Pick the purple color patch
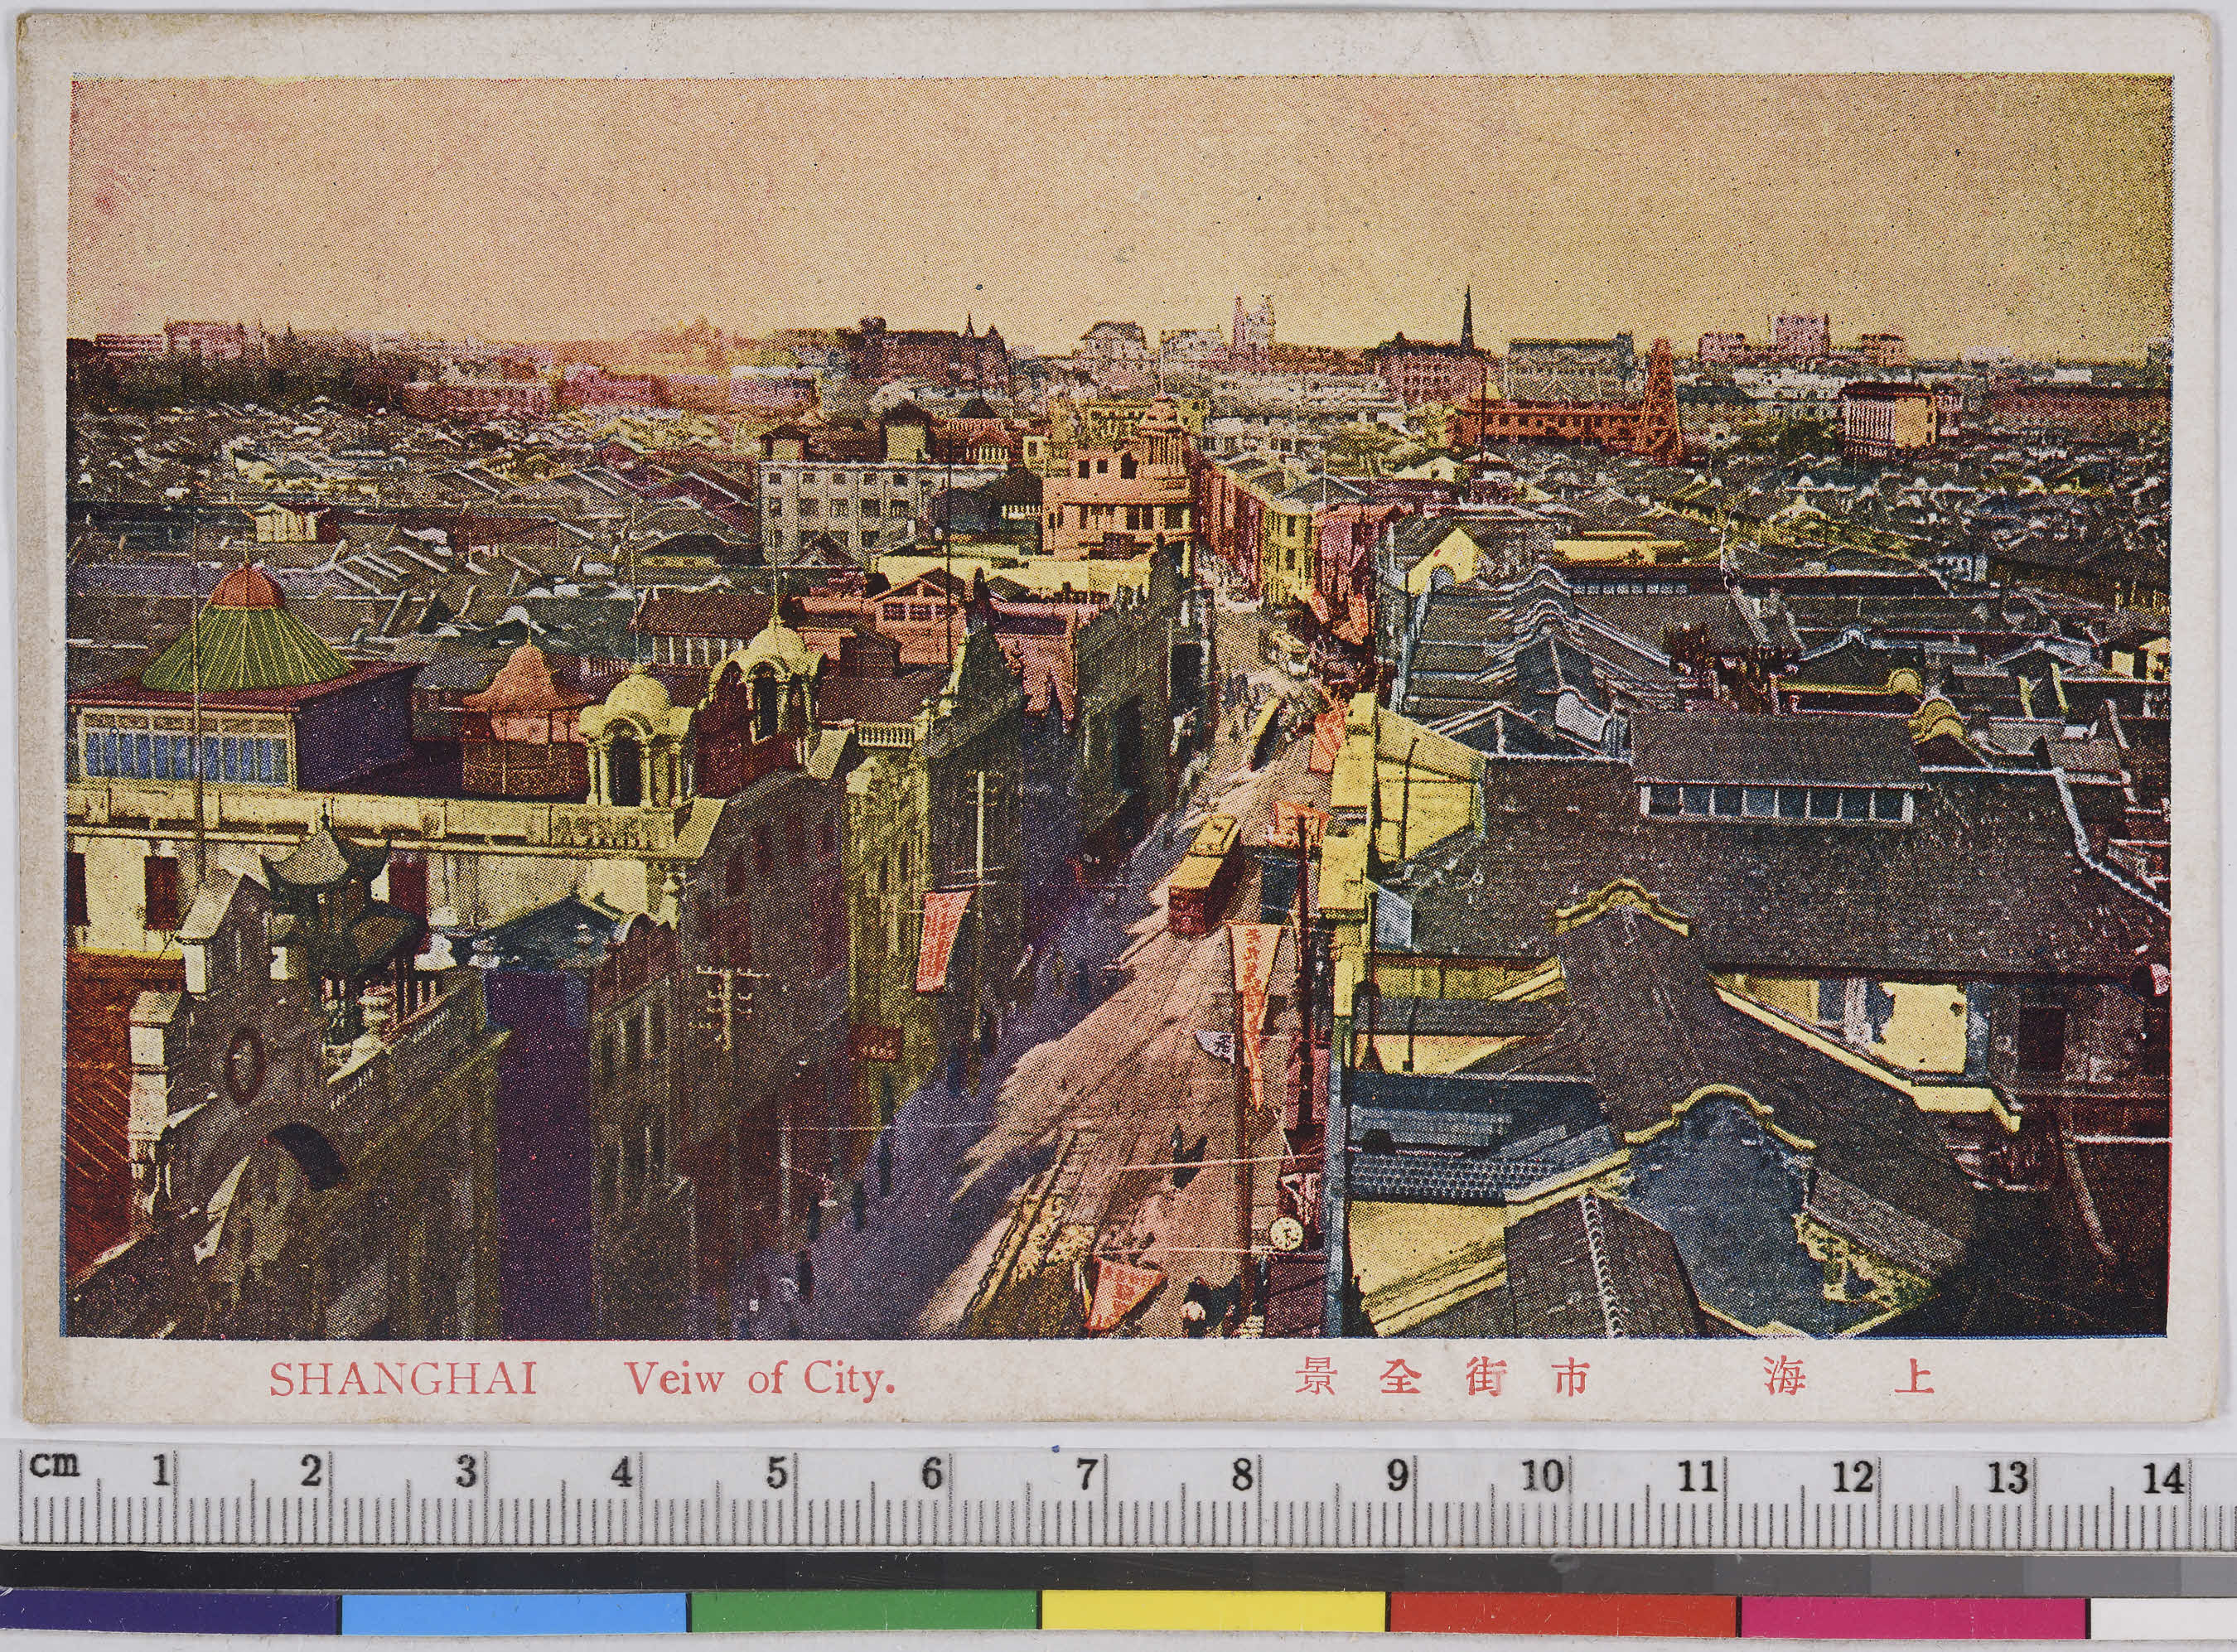The height and width of the screenshot is (1652, 2237). click(170, 1613)
